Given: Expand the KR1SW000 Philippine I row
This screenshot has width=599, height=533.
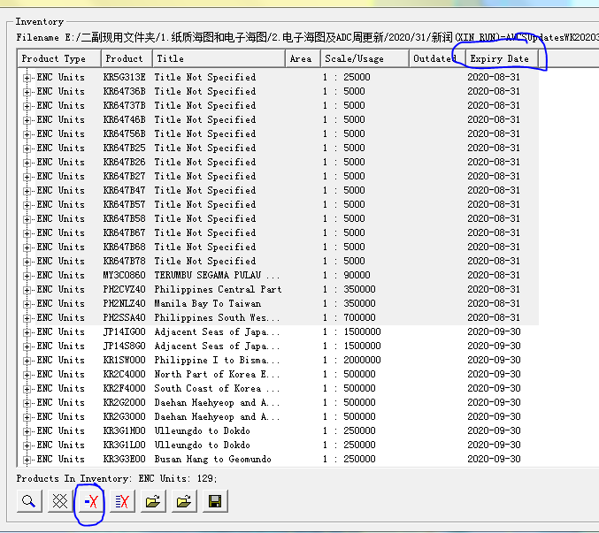Looking at the screenshot, I should [x=27, y=361].
